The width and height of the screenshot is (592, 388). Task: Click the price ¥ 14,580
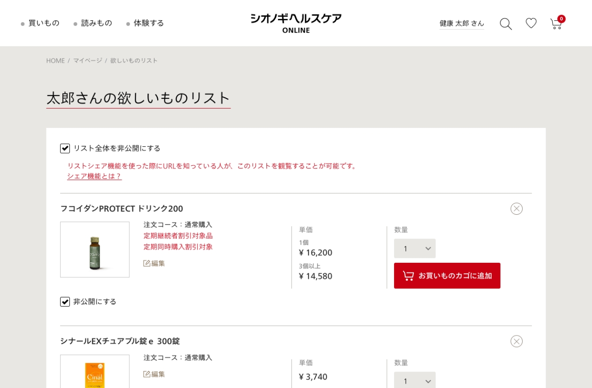tap(315, 276)
